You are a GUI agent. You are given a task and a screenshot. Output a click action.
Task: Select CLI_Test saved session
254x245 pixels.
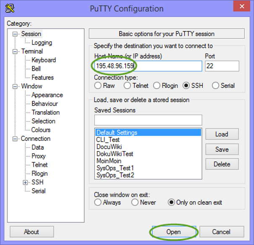(148, 140)
